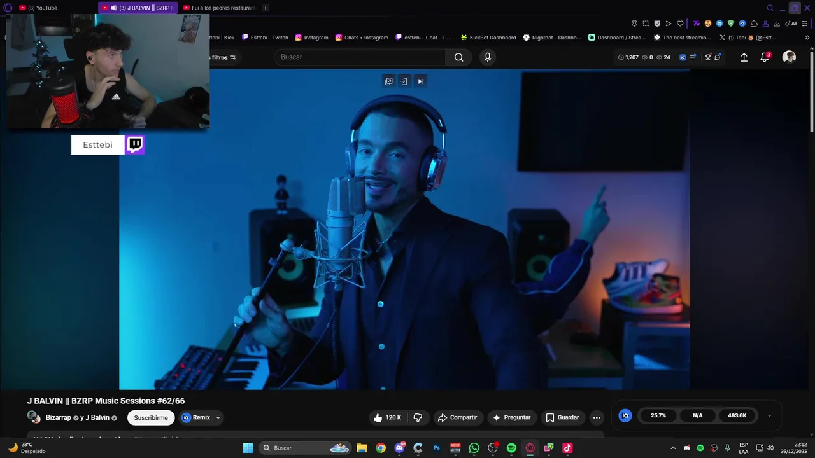Open The best streaming bookmark
815x458 pixels.
pyautogui.click(x=682, y=38)
